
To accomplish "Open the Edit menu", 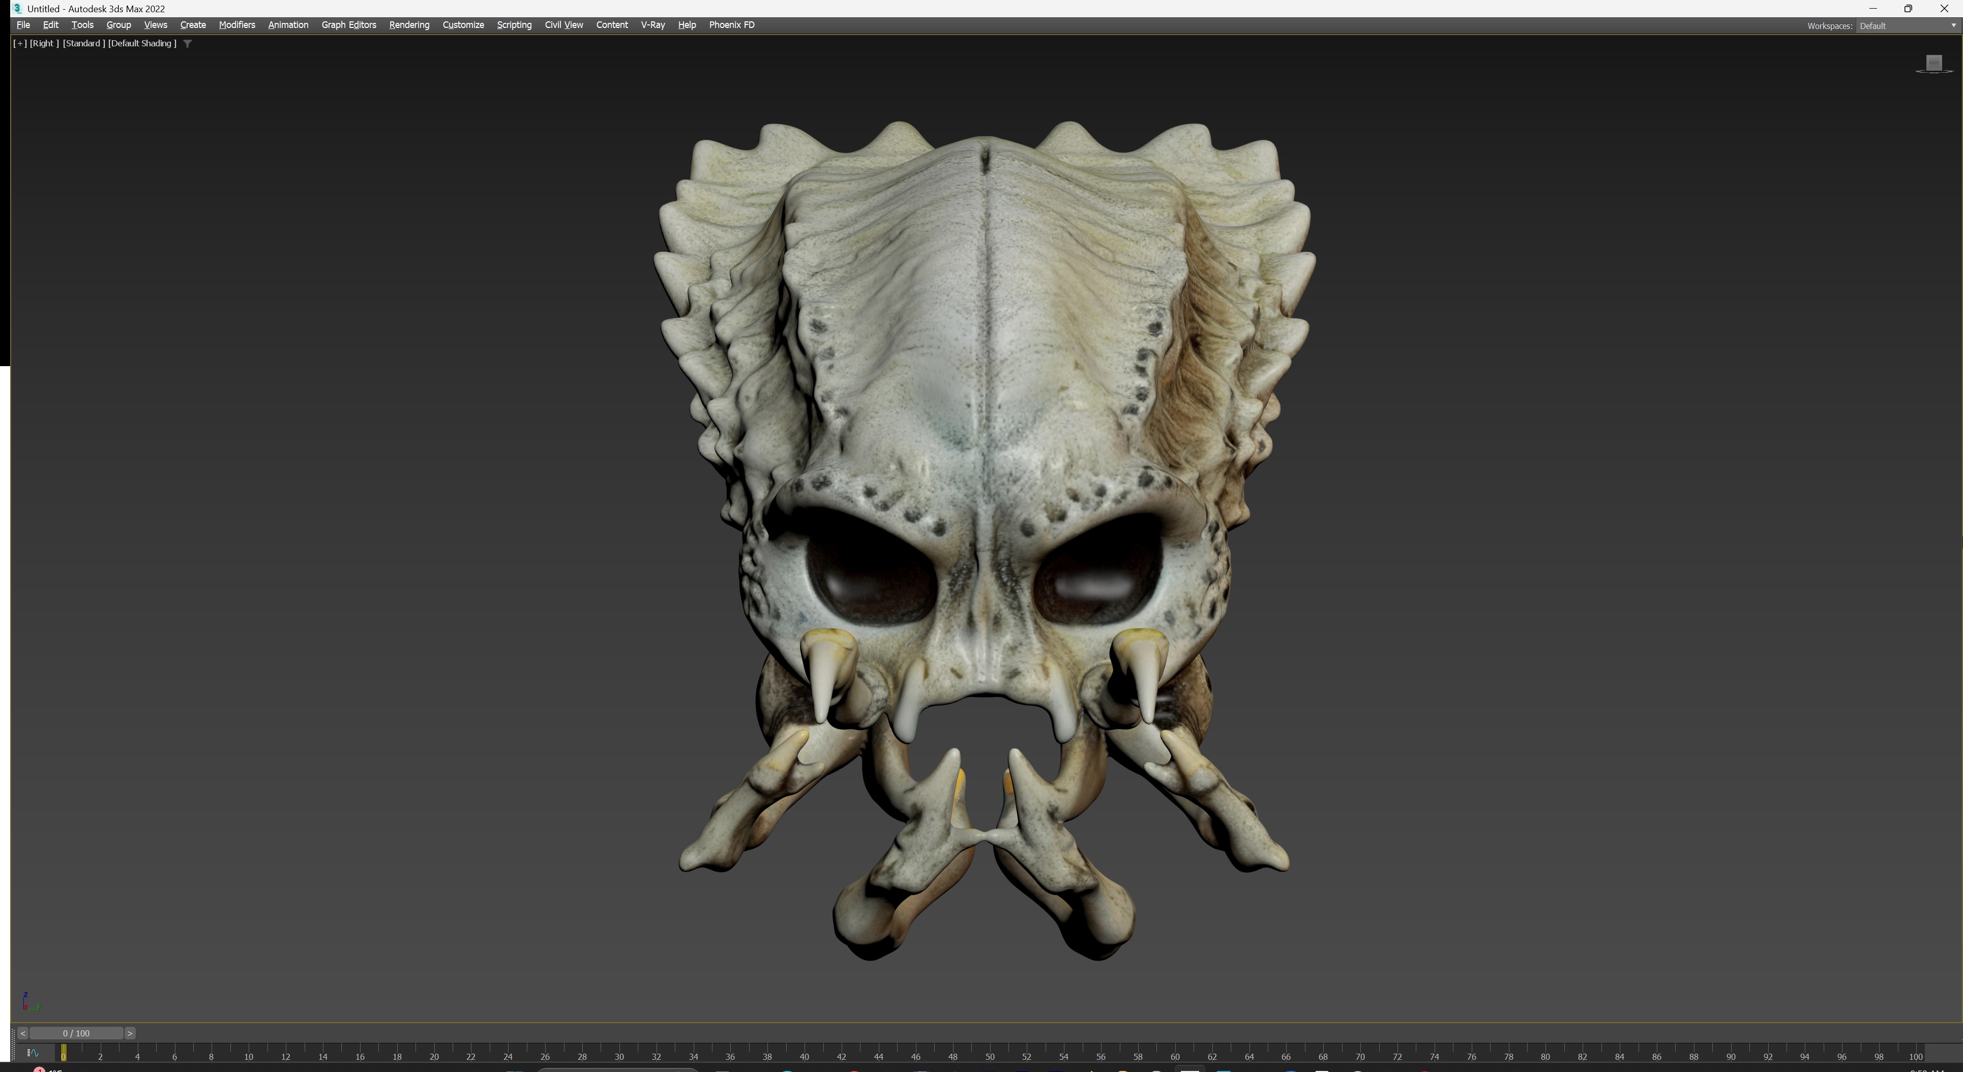I will point(51,25).
